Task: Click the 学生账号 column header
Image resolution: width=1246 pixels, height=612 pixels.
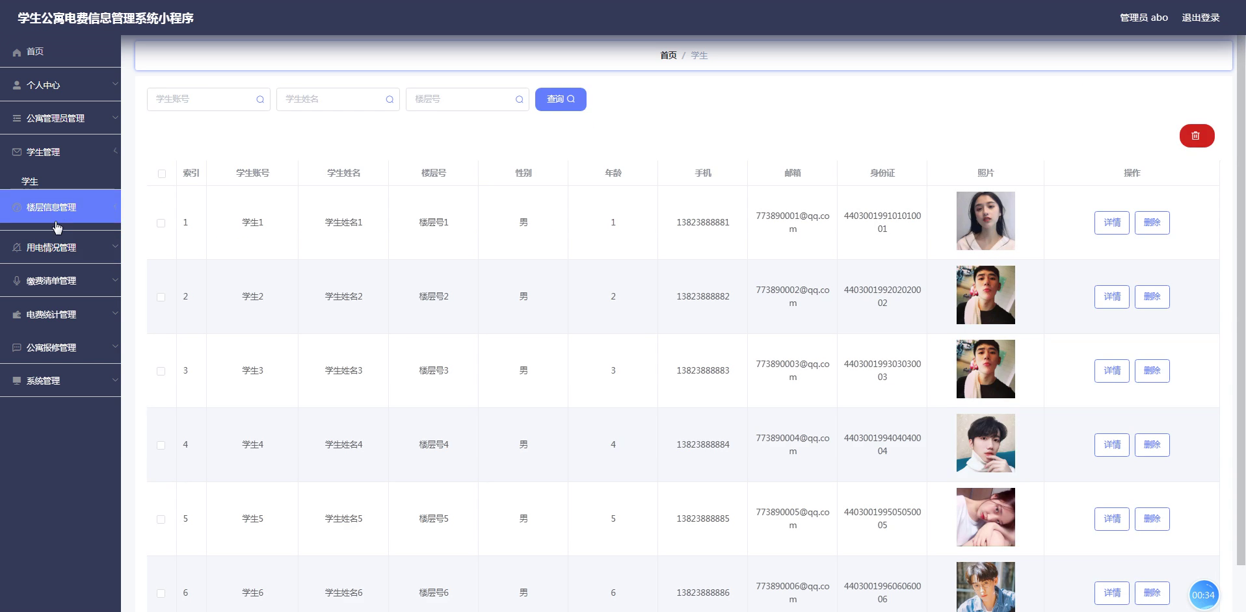Action: pyautogui.click(x=252, y=173)
